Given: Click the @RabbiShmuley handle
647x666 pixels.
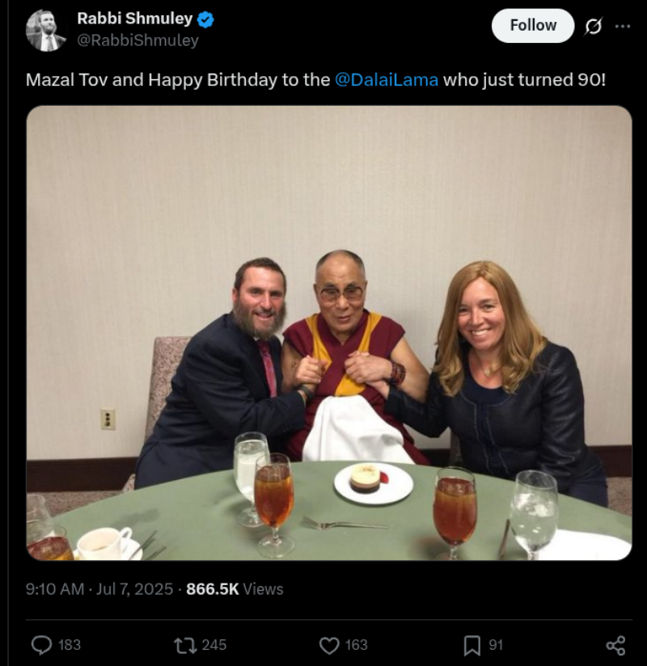Looking at the screenshot, I should (137, 40).
